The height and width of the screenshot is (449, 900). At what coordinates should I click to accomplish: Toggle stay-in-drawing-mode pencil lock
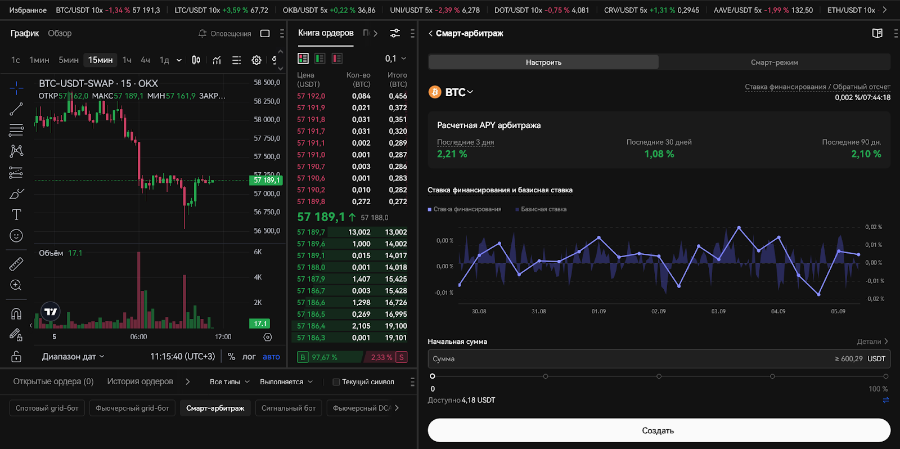coord(16,335)
